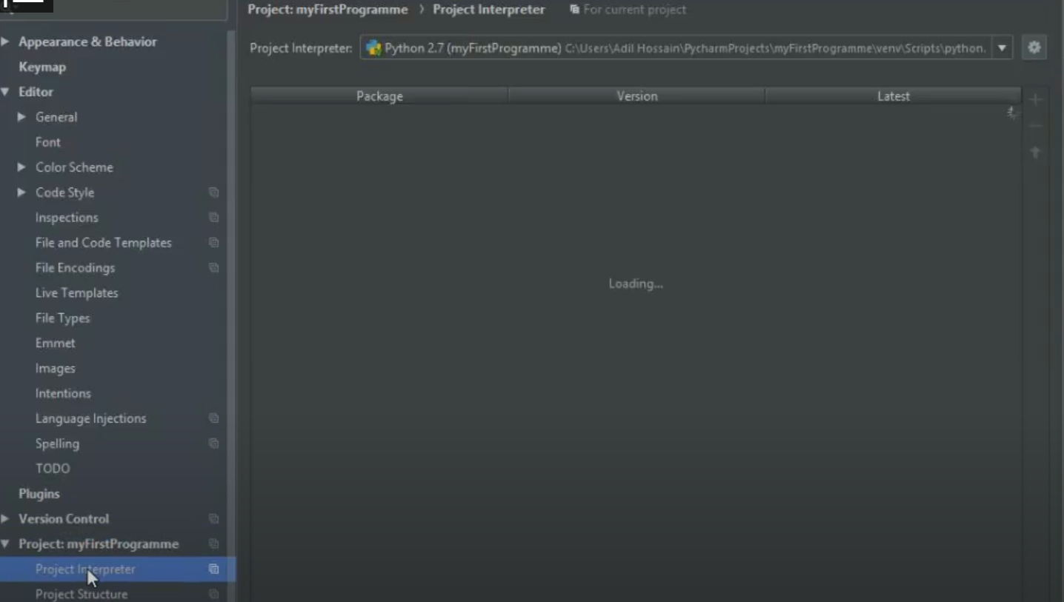Open the Images settings item
1064x602 pixels.
(x=56, y=369)
